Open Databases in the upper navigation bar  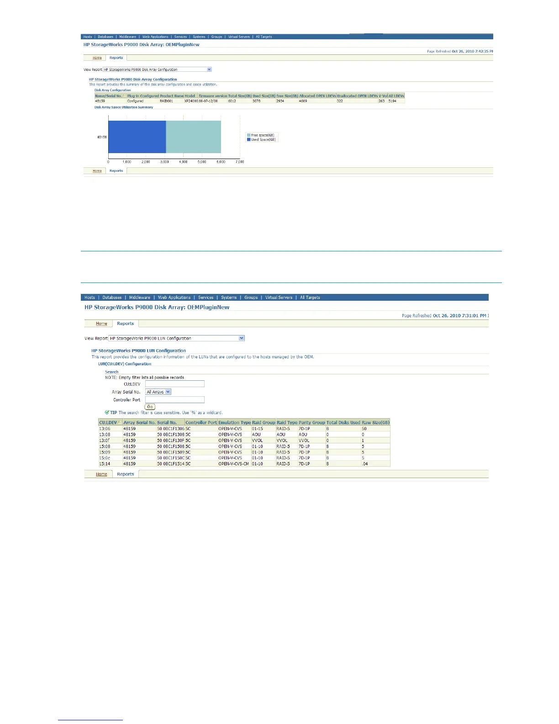point(105,37)
